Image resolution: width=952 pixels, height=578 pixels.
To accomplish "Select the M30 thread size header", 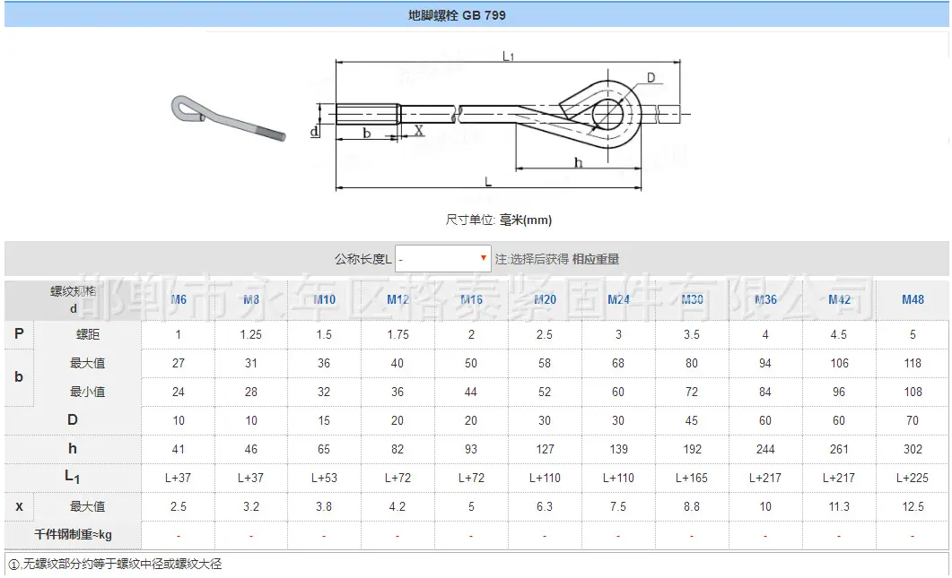I will click(x=692, y=299).
